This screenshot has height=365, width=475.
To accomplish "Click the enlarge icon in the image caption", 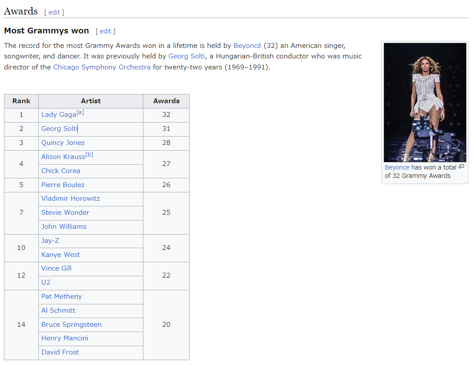I will tap(461, 167).
